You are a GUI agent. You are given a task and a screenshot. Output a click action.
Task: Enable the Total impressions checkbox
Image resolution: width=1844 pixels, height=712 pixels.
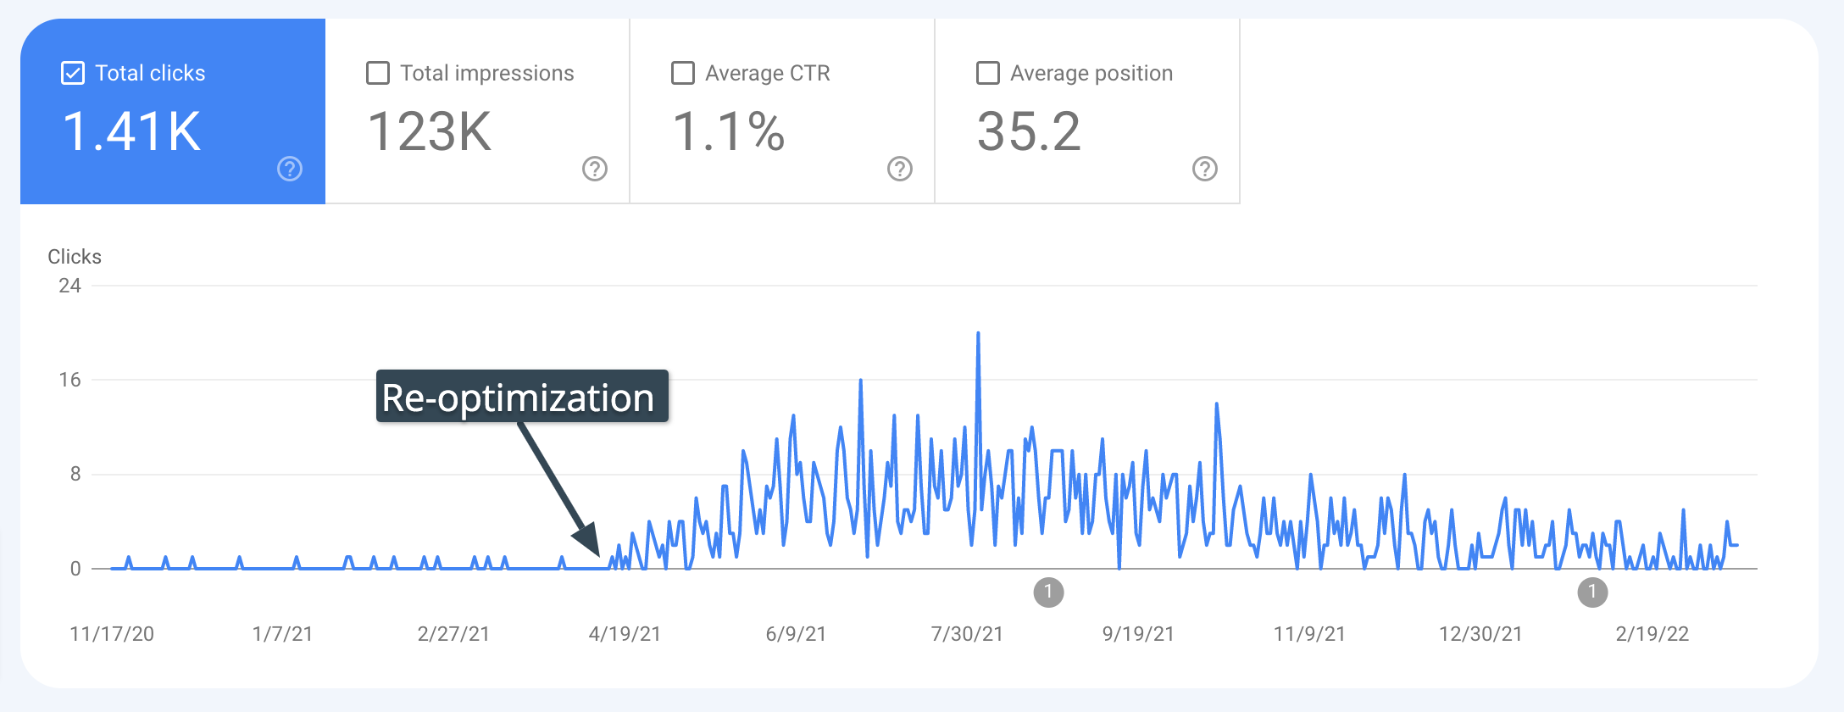378,73
